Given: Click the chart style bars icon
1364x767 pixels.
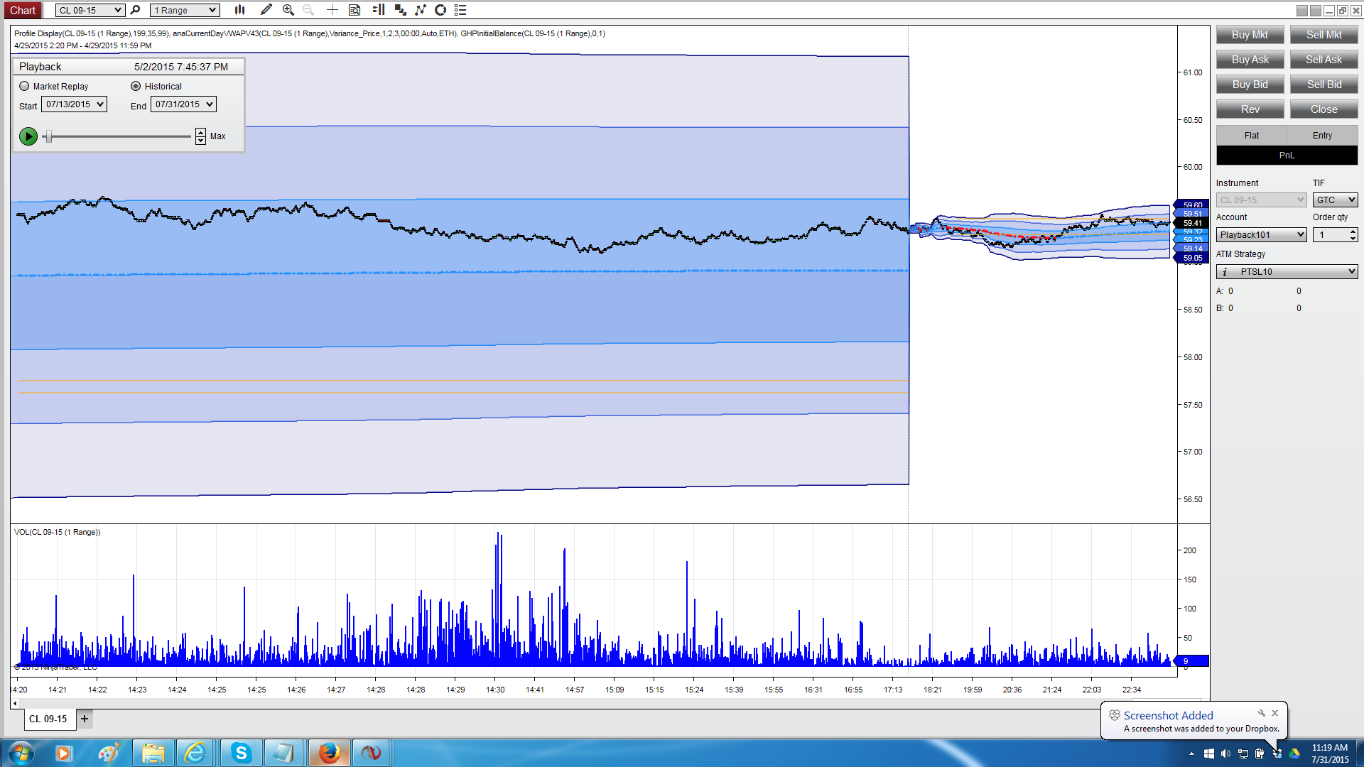Looking at the screenshot, I should [240, 10].
